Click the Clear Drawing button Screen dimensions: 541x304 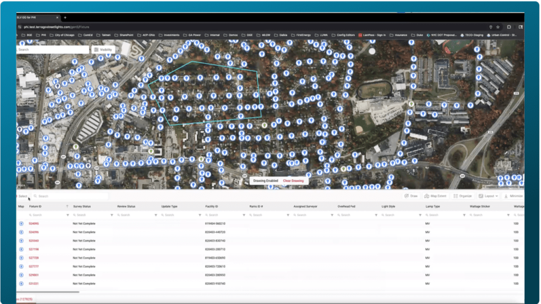tap(293, 180)
